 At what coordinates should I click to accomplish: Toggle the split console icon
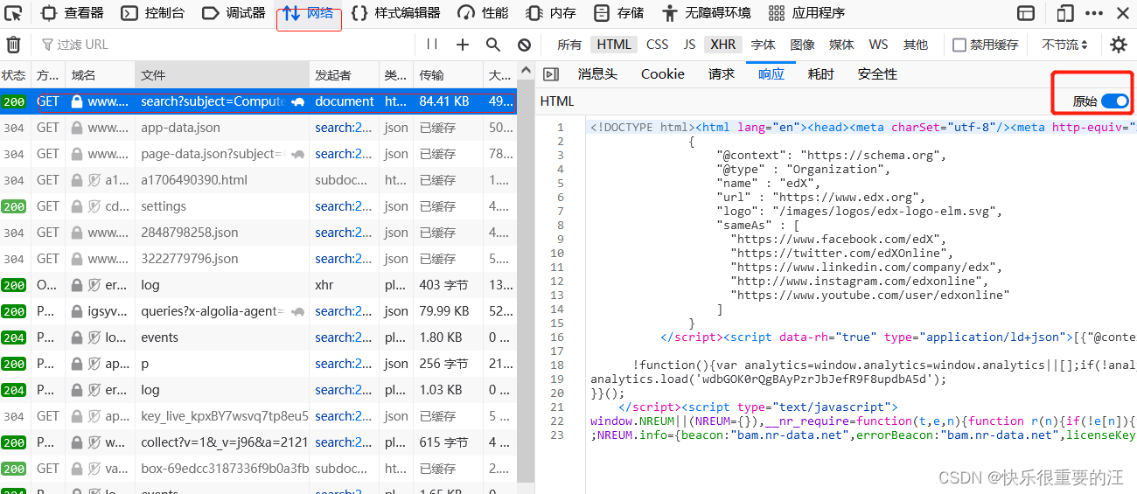point(1026,13)
